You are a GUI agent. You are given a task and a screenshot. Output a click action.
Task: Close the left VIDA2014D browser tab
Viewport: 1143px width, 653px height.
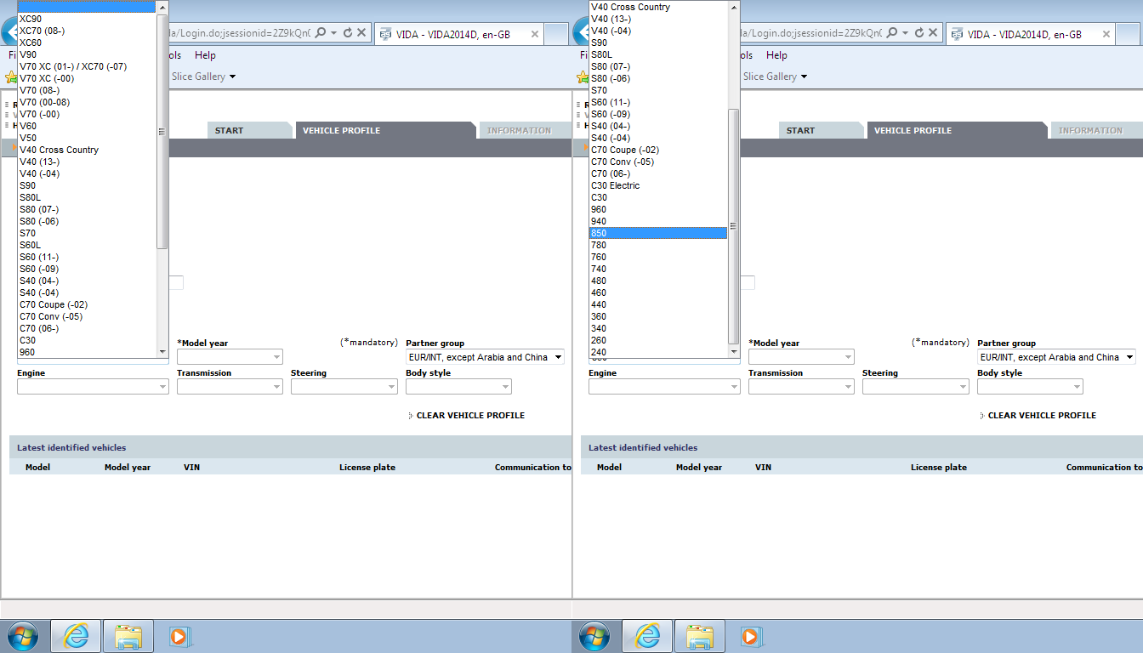pyautogui.click(x=535, y=35)
